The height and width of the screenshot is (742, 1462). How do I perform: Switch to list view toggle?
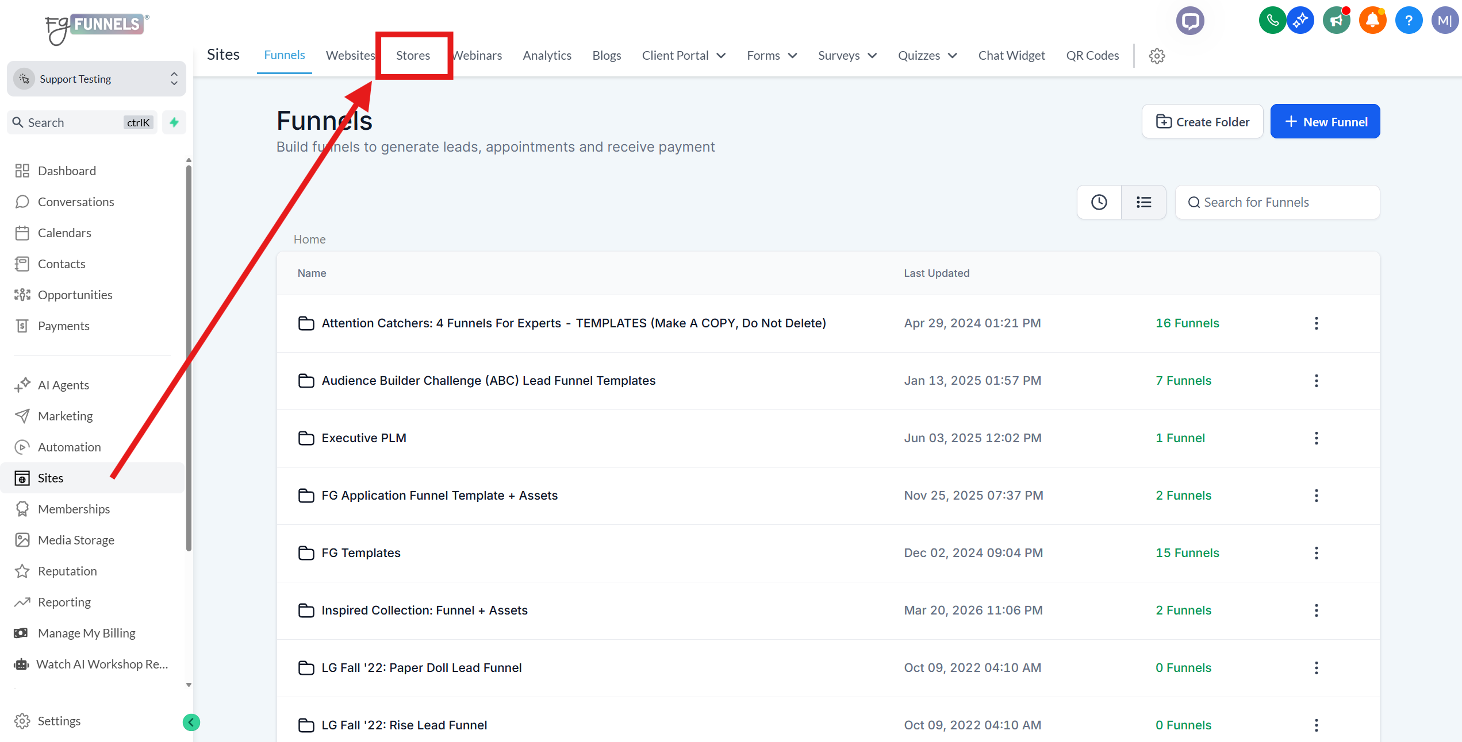1143,202
